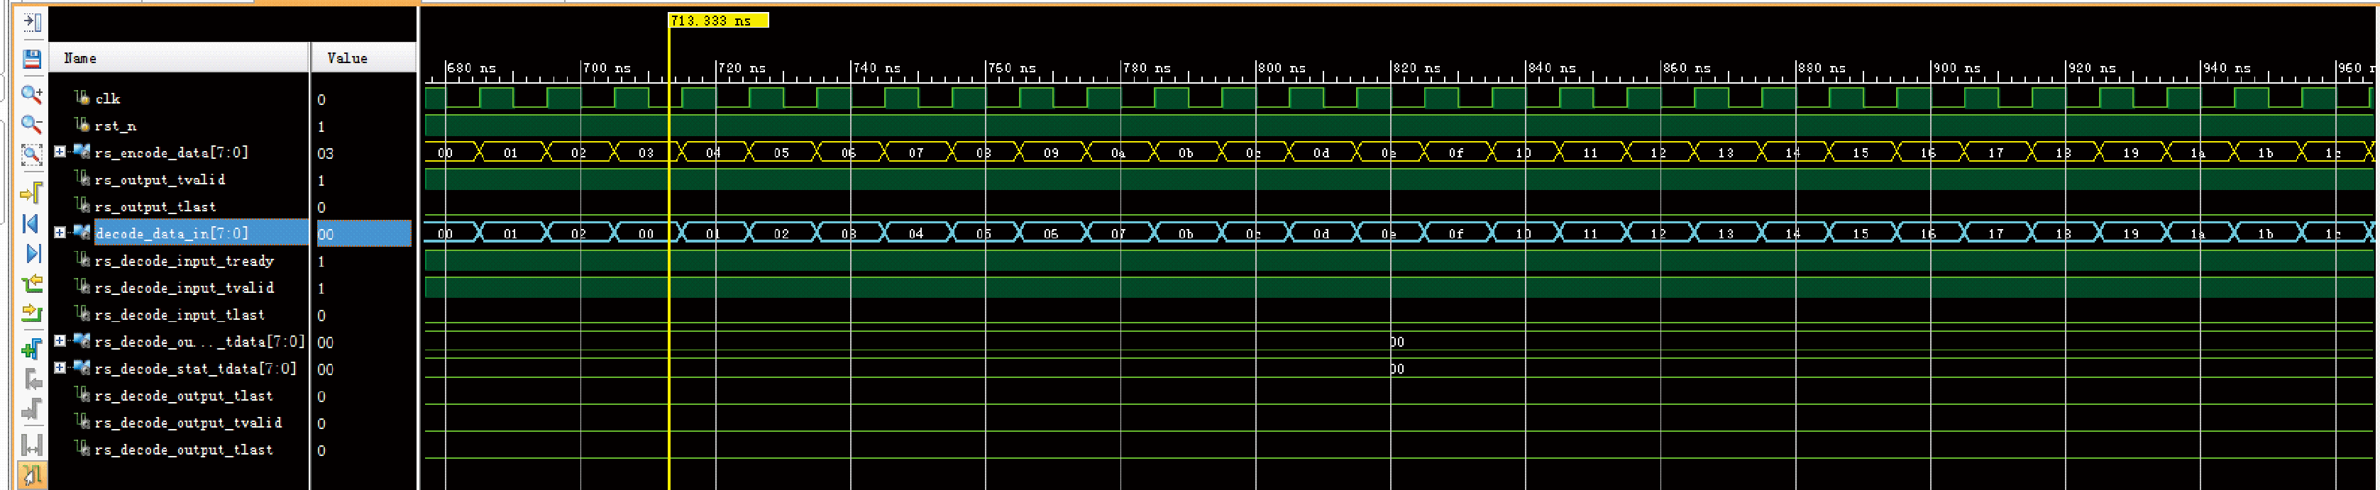The height and width of the screenshot is (490, 2380).
Task: Expand the rs_encode_data[7:0] bus
Action: point(60,151)
